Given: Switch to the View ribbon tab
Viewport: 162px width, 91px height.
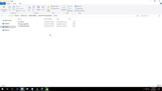Looking at the screenshot, I should [20, 4].
